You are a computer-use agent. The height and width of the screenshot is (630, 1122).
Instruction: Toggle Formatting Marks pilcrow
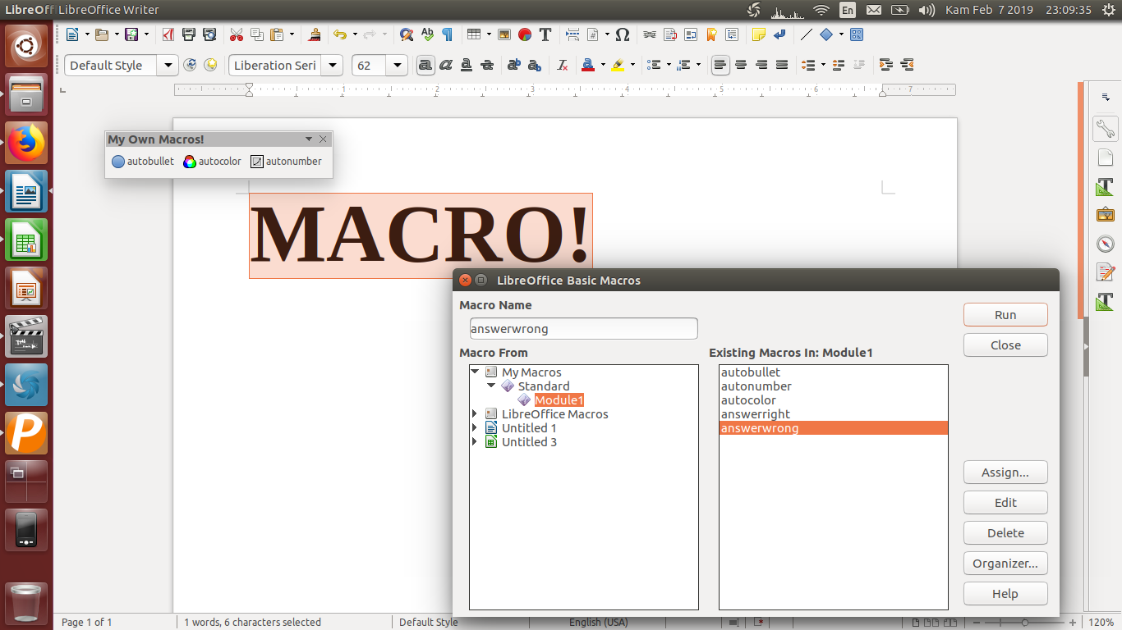pos(448,34)
